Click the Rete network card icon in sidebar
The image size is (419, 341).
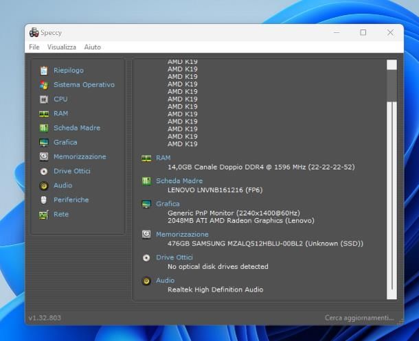[x=44, y=215]
